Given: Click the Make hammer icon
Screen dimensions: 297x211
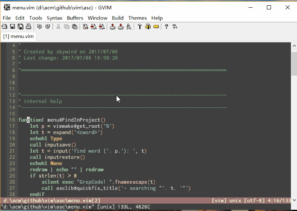Looking at the screenshot, I should (x=140, y=27).
